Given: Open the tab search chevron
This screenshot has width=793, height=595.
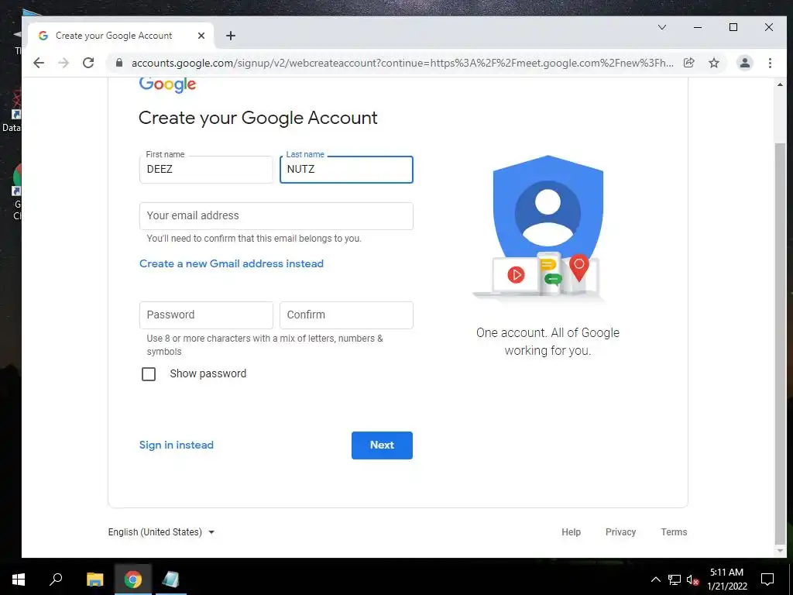Looking at the screenshot, I should pyautogui.click(x=662, y=27).
